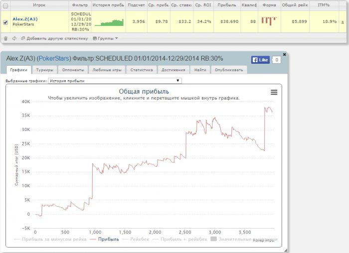Toggle the Alex.Z row checkbox

point(5,22)
